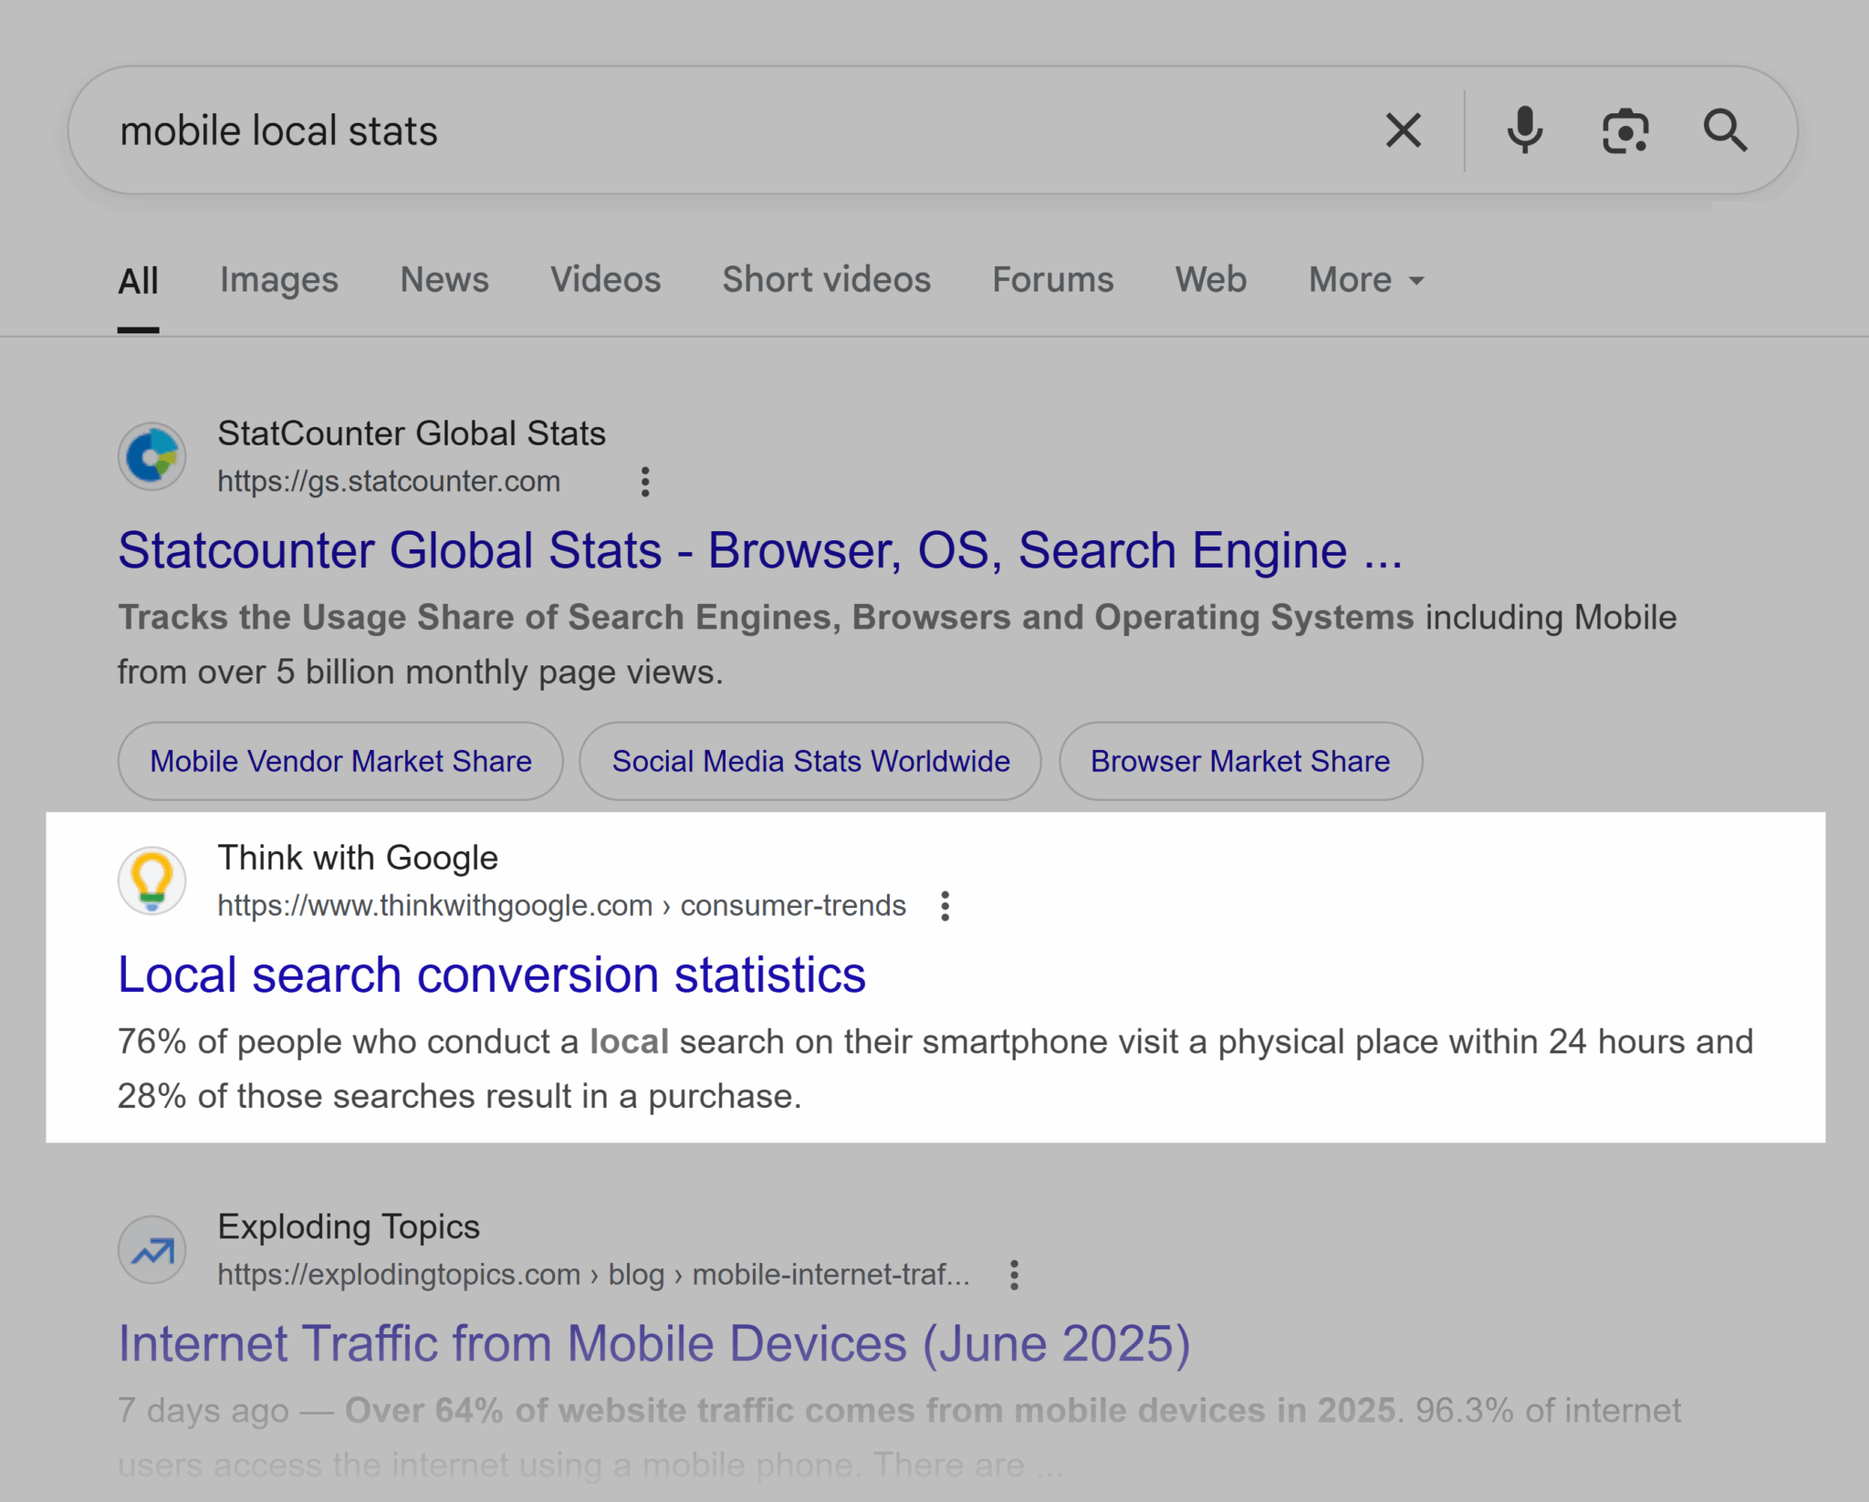Open Internet Traffic from Mobile Devices article
The height and width of the screenshot is (1502, 1869).
coord(653,1342)
